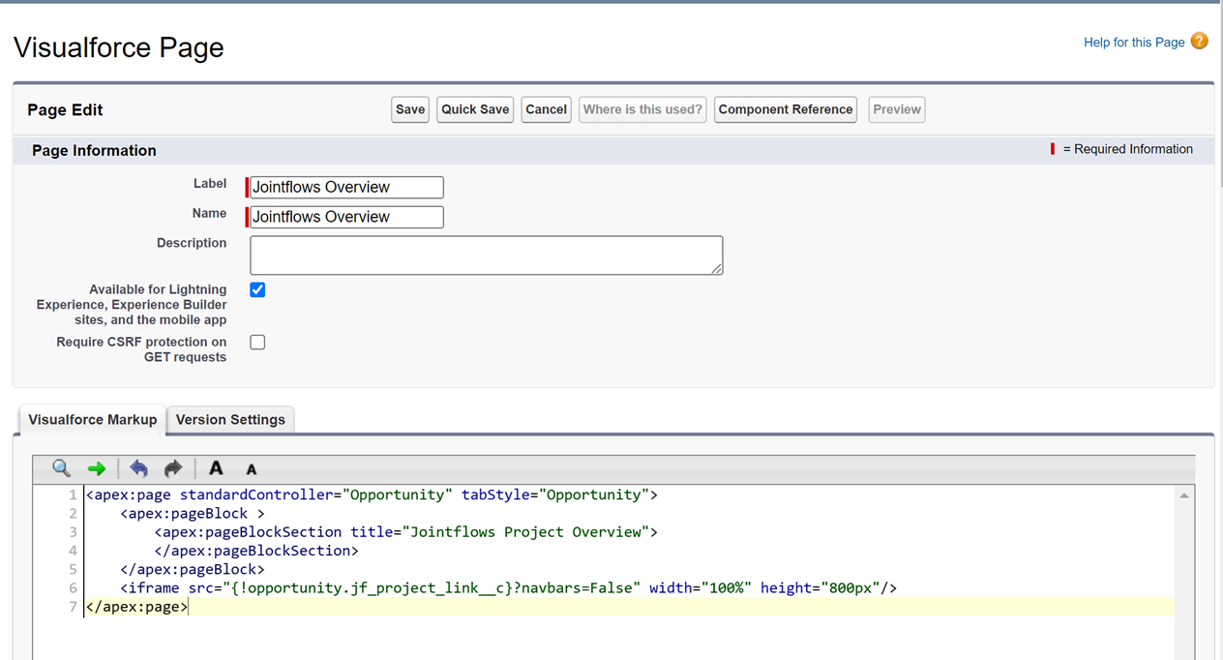Select the Visualforce Markup tab
Screen dimensions: 1223x660
tap(93, 420)
